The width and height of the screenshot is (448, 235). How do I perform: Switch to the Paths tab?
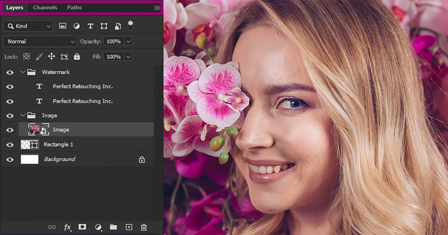click(x=74, y=7)
